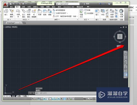Open the Quick Access Toolbar customize dropdown

pos(35,4)
